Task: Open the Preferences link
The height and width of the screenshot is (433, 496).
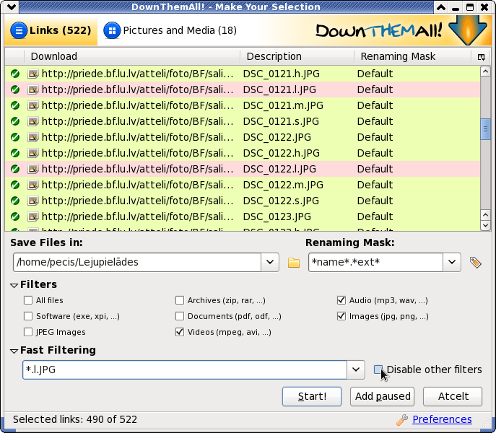Action: [x=442, y=419]
